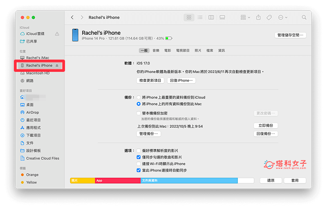Image resolution: width=327 pixels, height=209 pixels.
Task: Click the iCloud warning triangle icon
Action: (57, 34)
